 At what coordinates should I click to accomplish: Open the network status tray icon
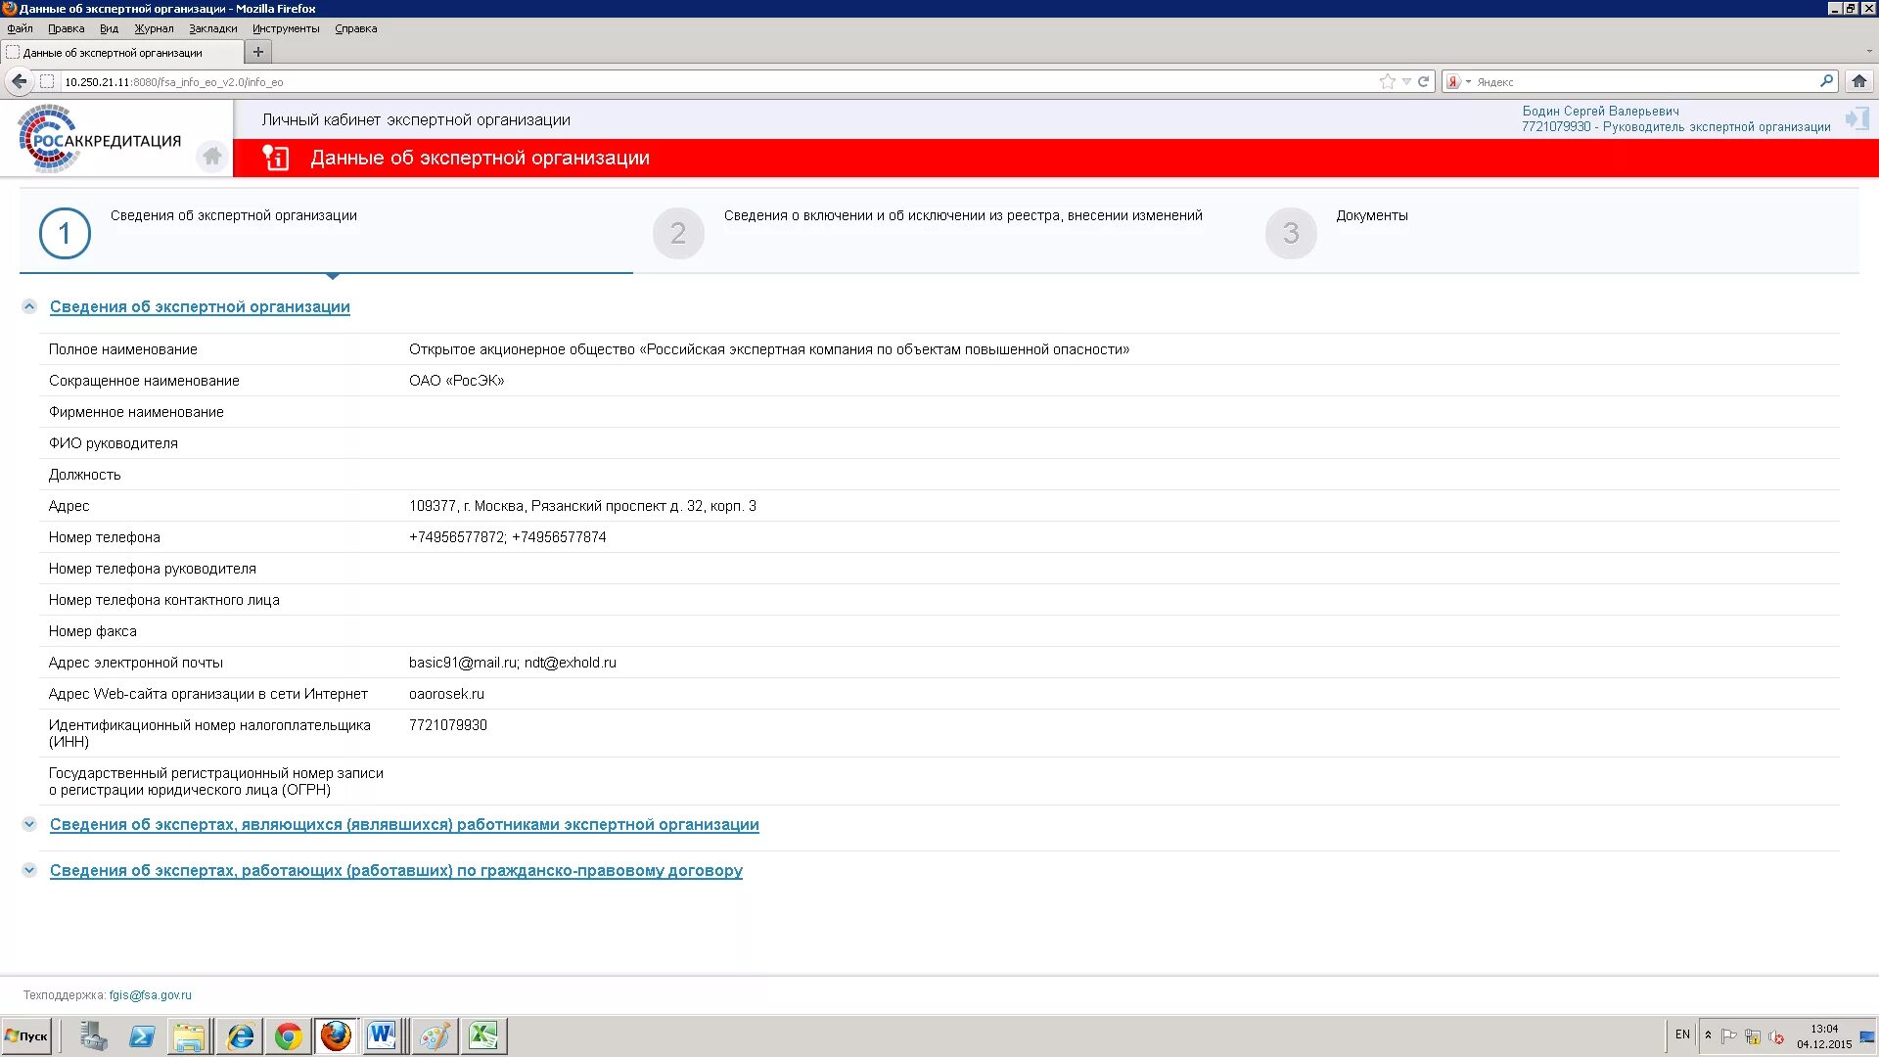(1753, 1036)
